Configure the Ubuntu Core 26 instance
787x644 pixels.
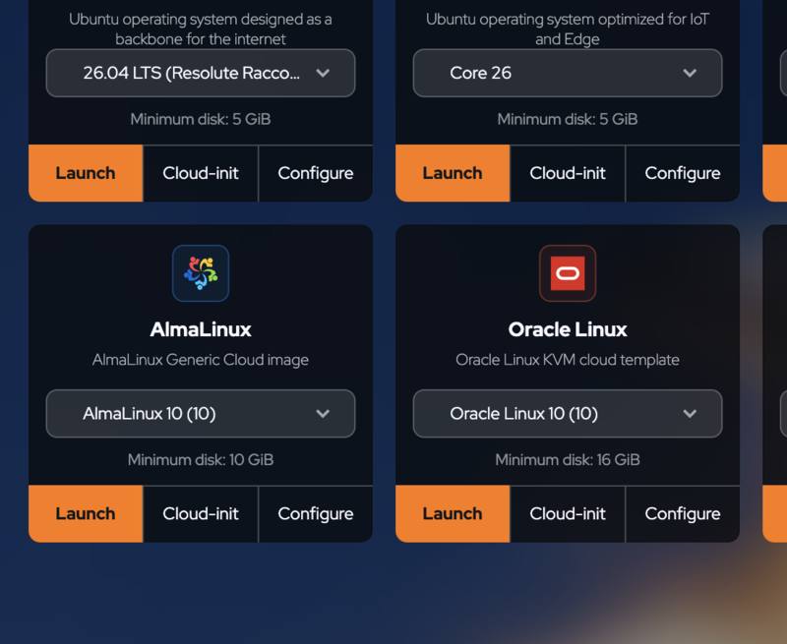pyautogui.click(x=683, y=174)
